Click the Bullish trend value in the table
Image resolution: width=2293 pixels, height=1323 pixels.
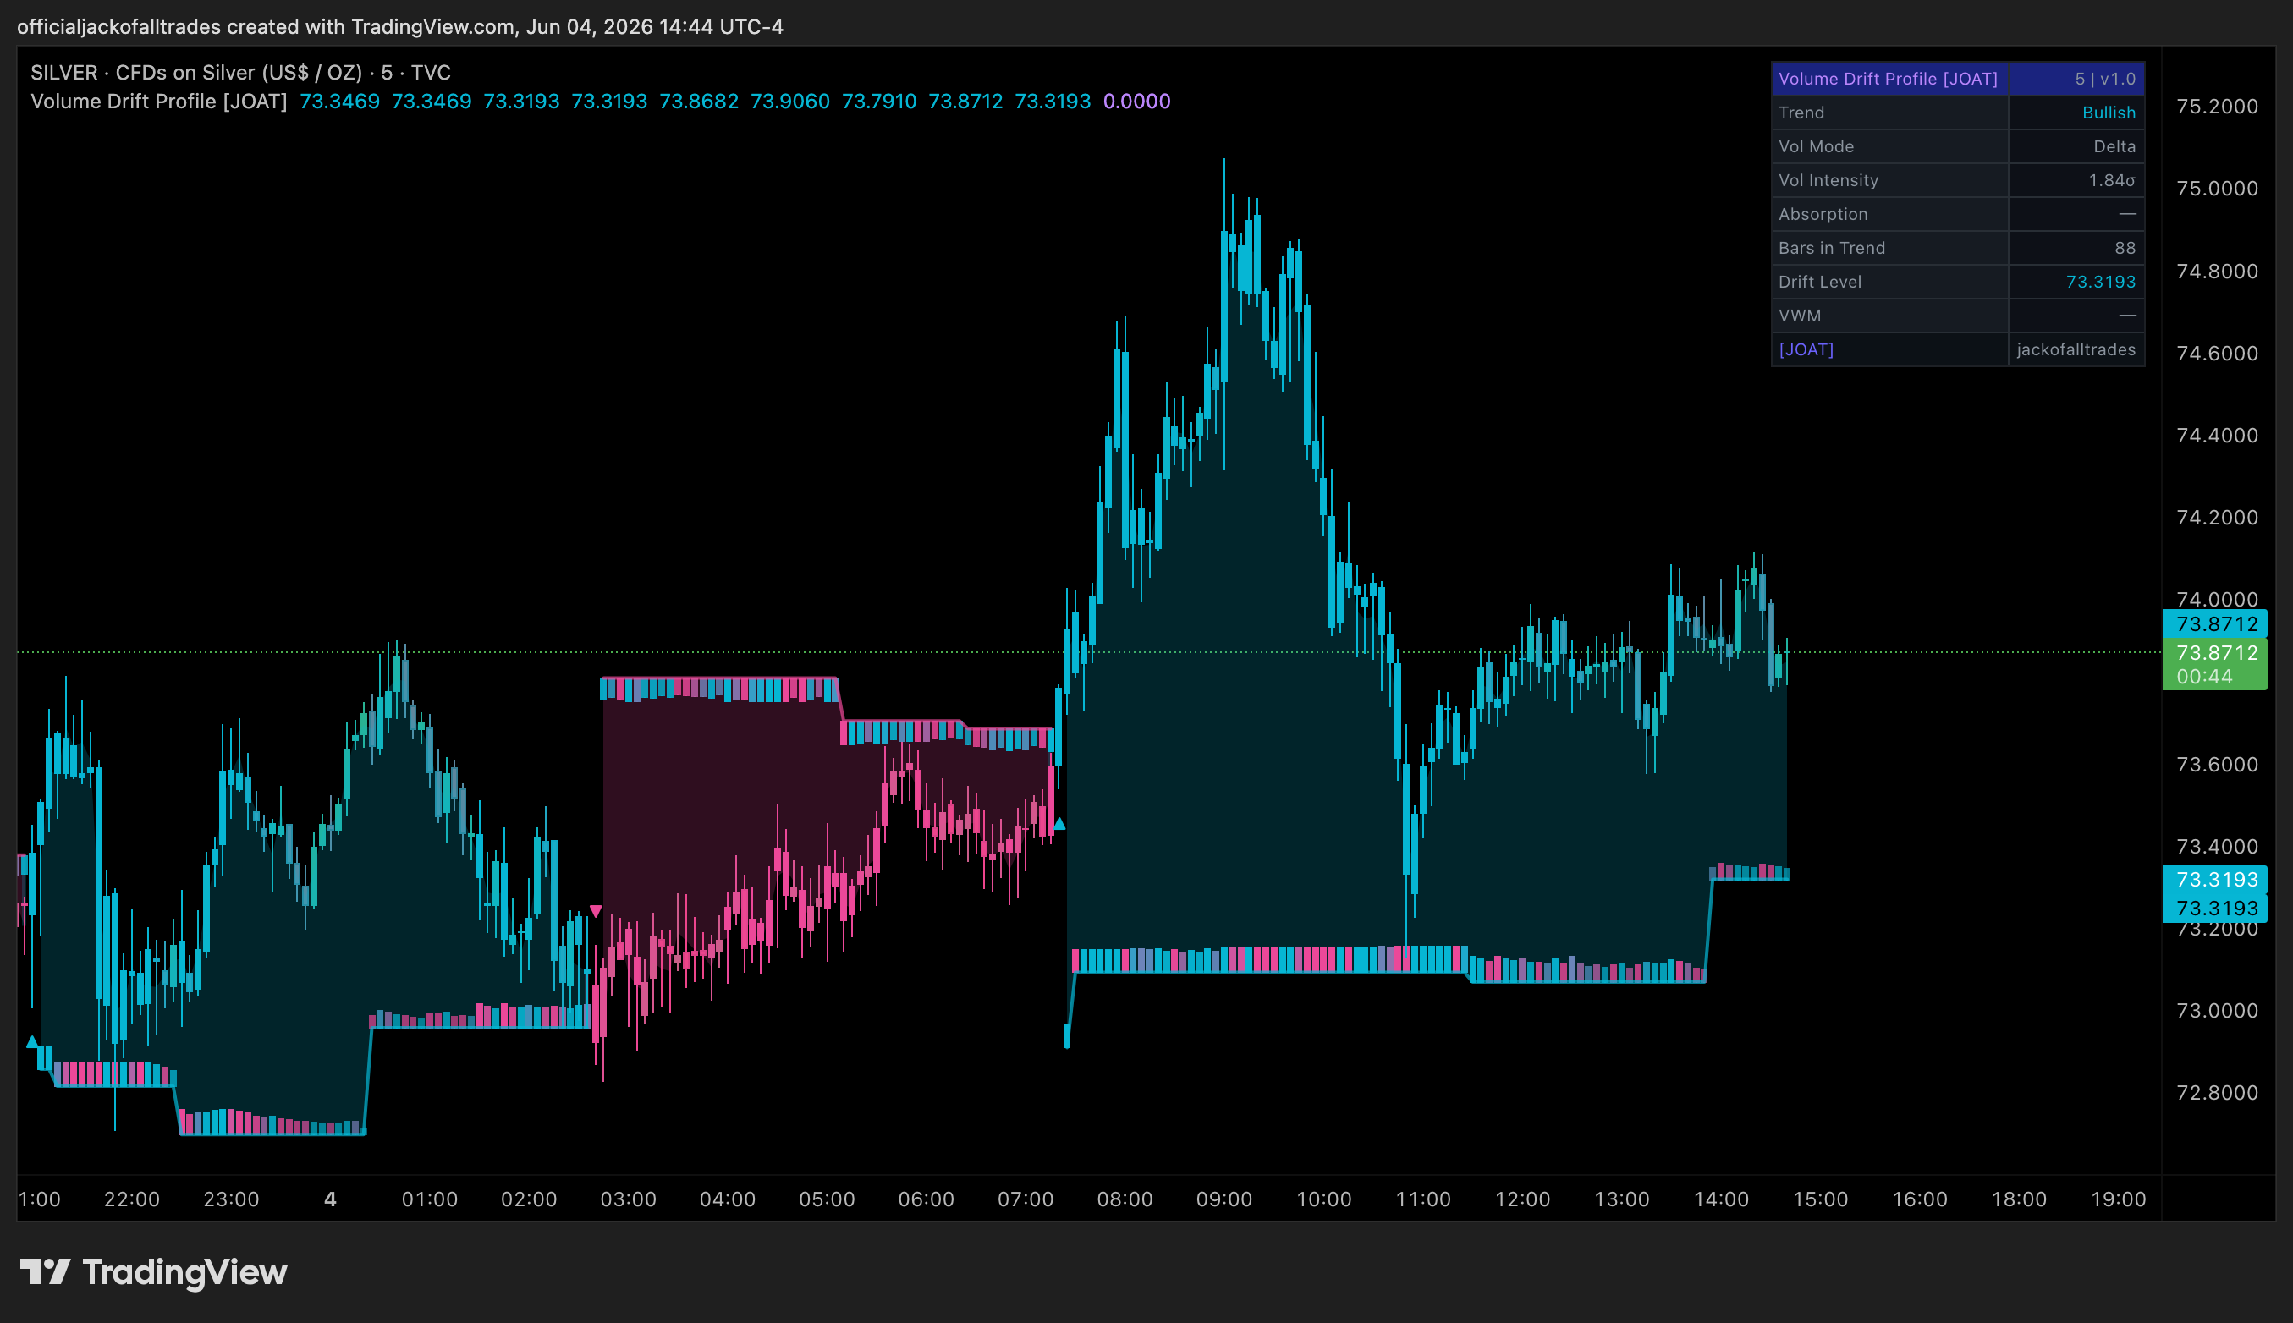(2109, 113)
